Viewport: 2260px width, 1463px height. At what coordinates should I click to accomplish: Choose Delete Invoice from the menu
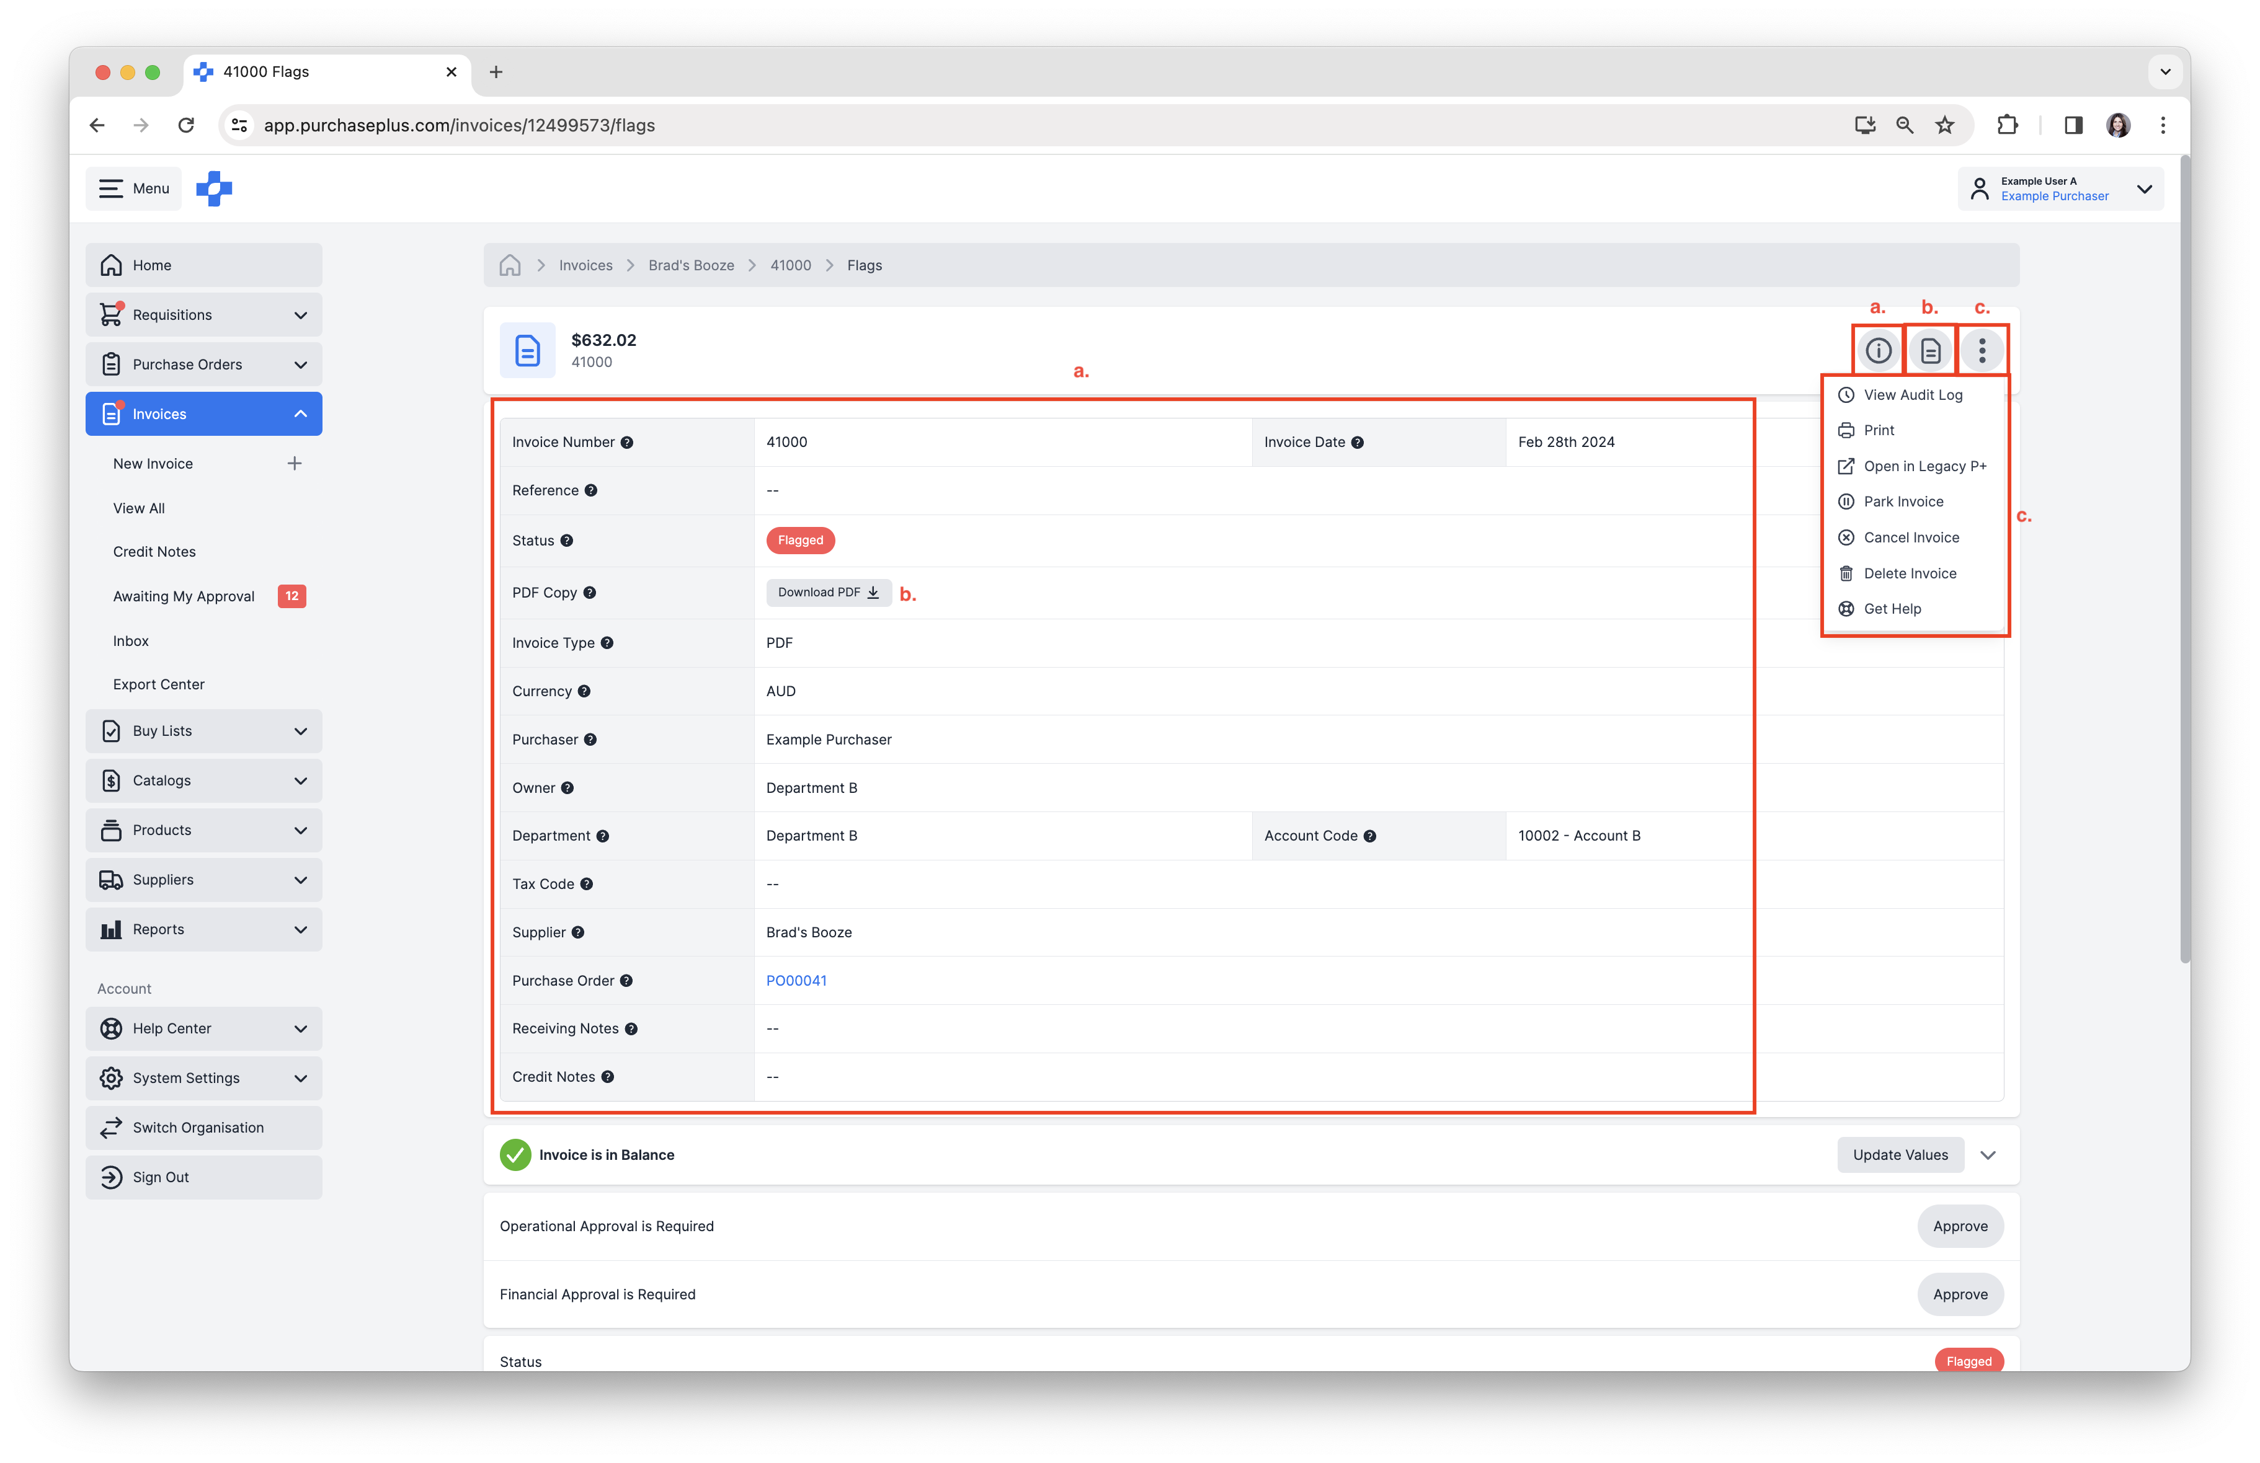[x=1897, y=573]
